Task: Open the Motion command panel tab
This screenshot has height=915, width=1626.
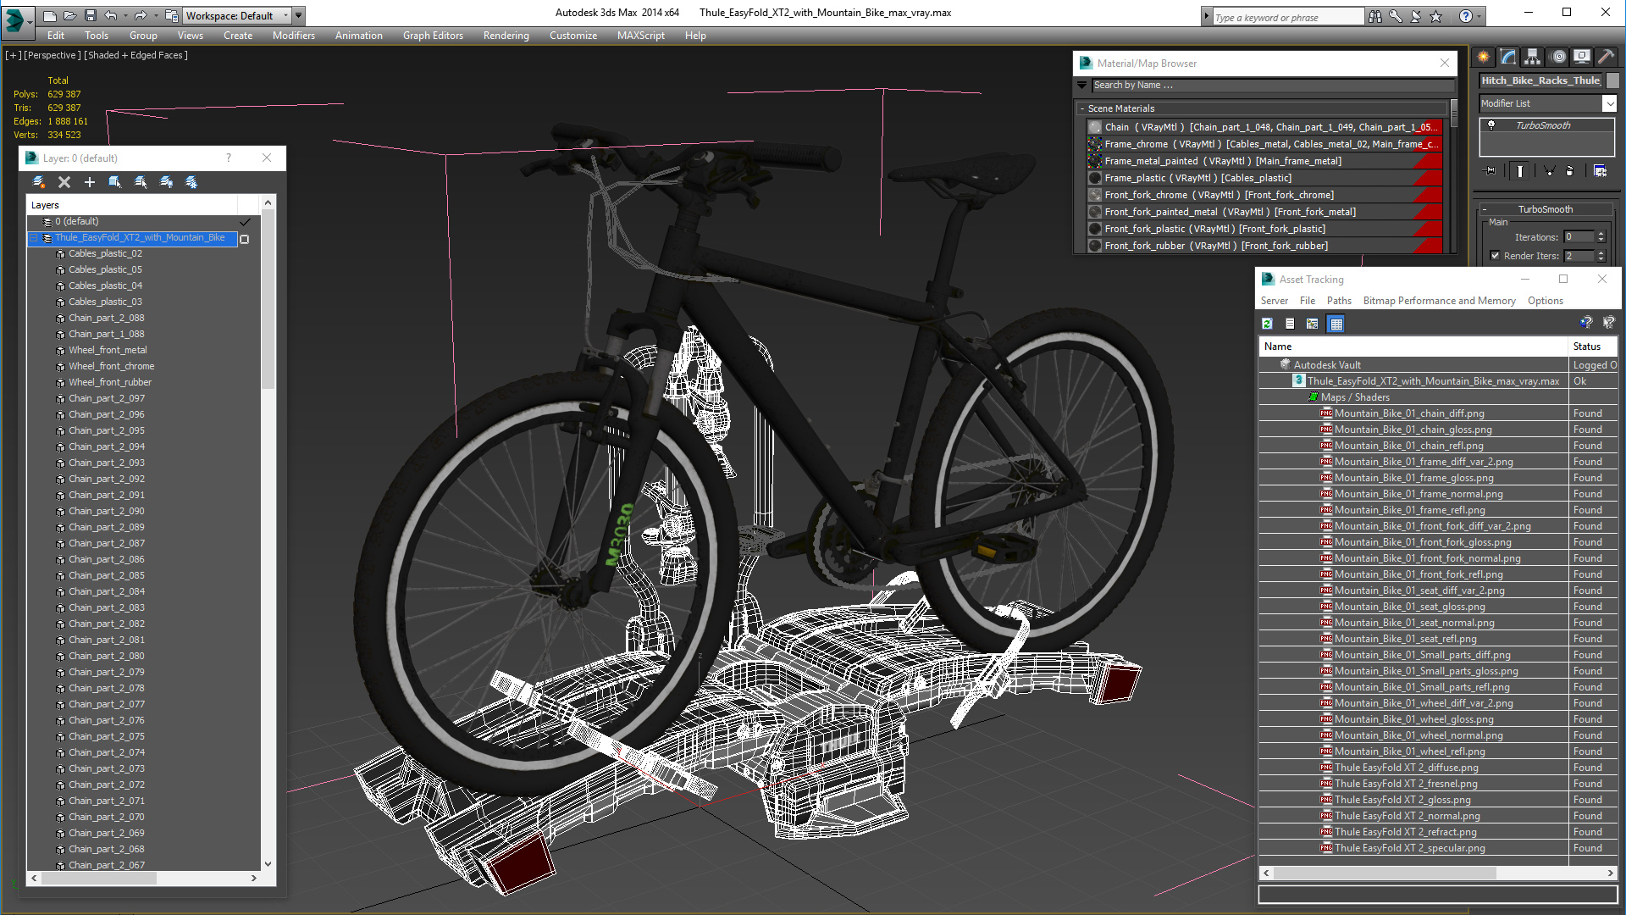Action: point(1558,57)
